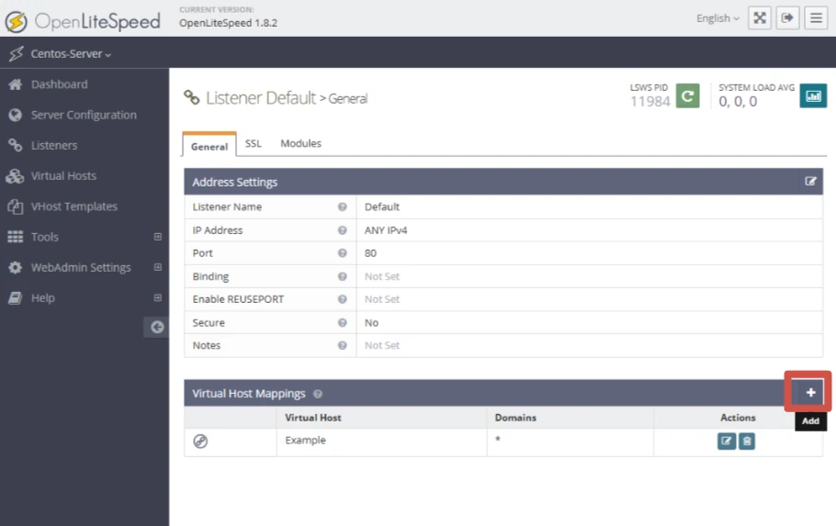Show help for Listener Name
The image size is (836, 526).
[343, 207]
